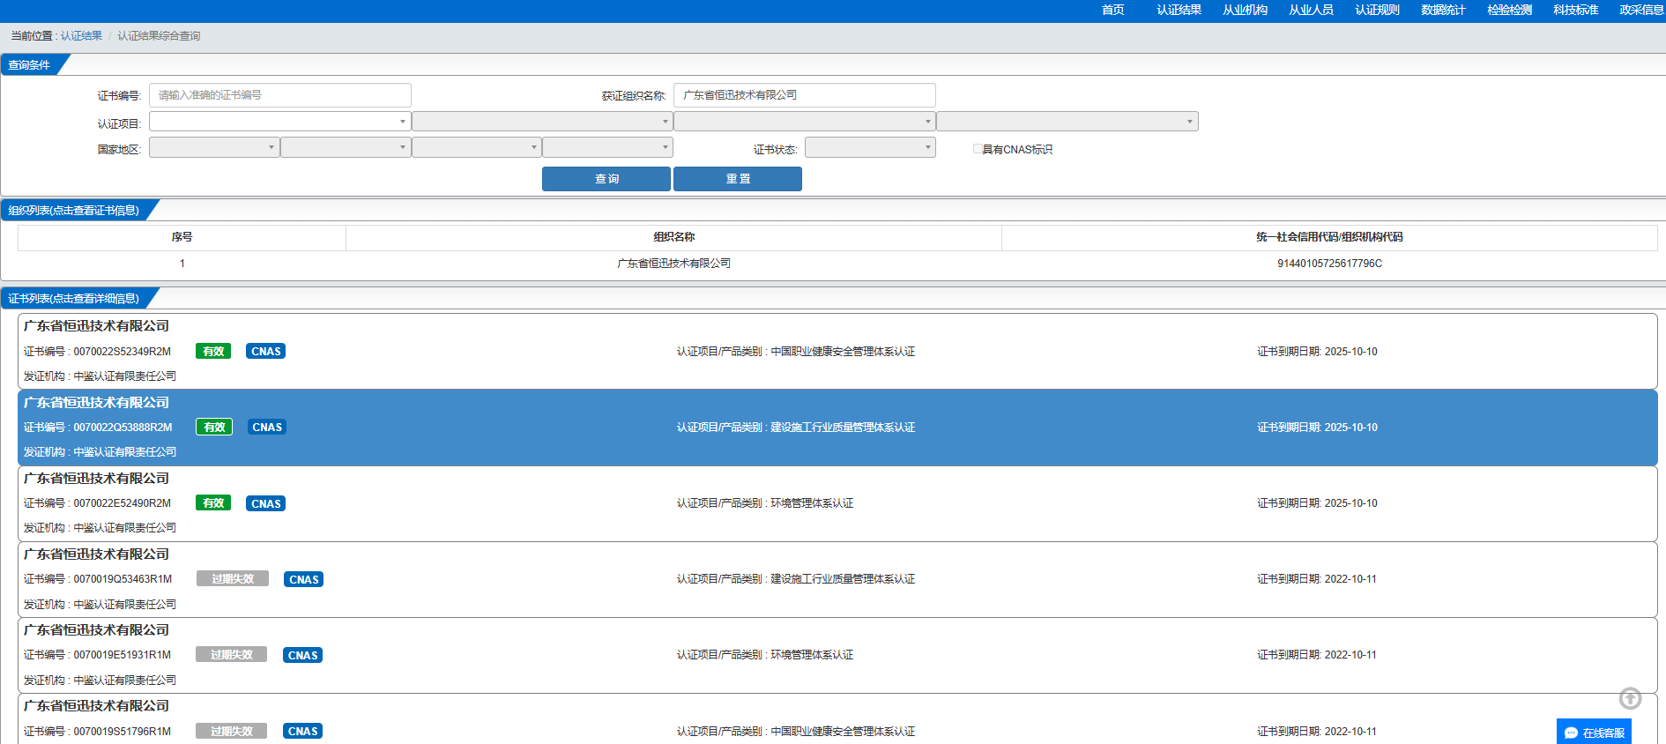Click CNAS badge on certificate 0070019E51931R1M
1666x744 pixels.
click(x=302, y=655)
